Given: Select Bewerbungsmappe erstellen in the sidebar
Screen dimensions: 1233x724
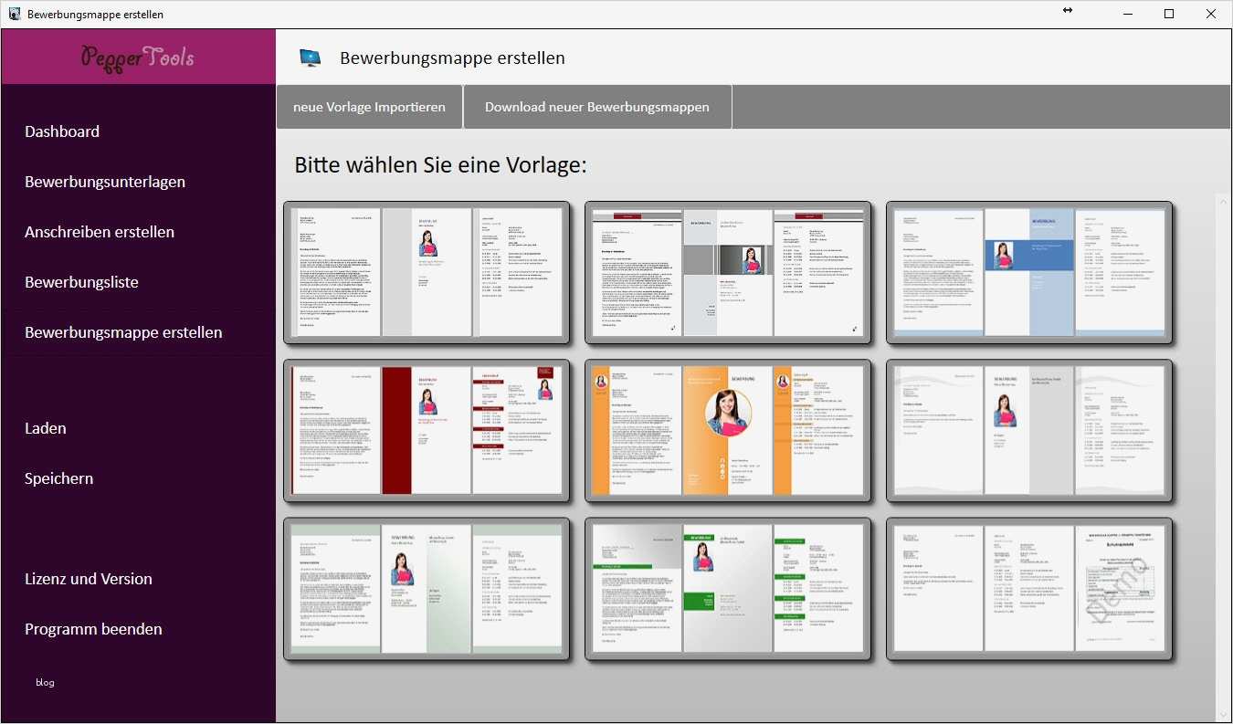Looking at the screenshot, I should point(123,332).
